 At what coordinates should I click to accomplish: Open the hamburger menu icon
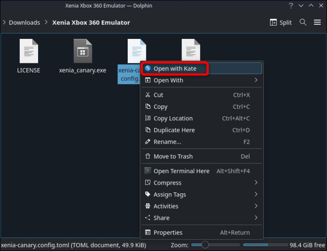click(317, 22)
